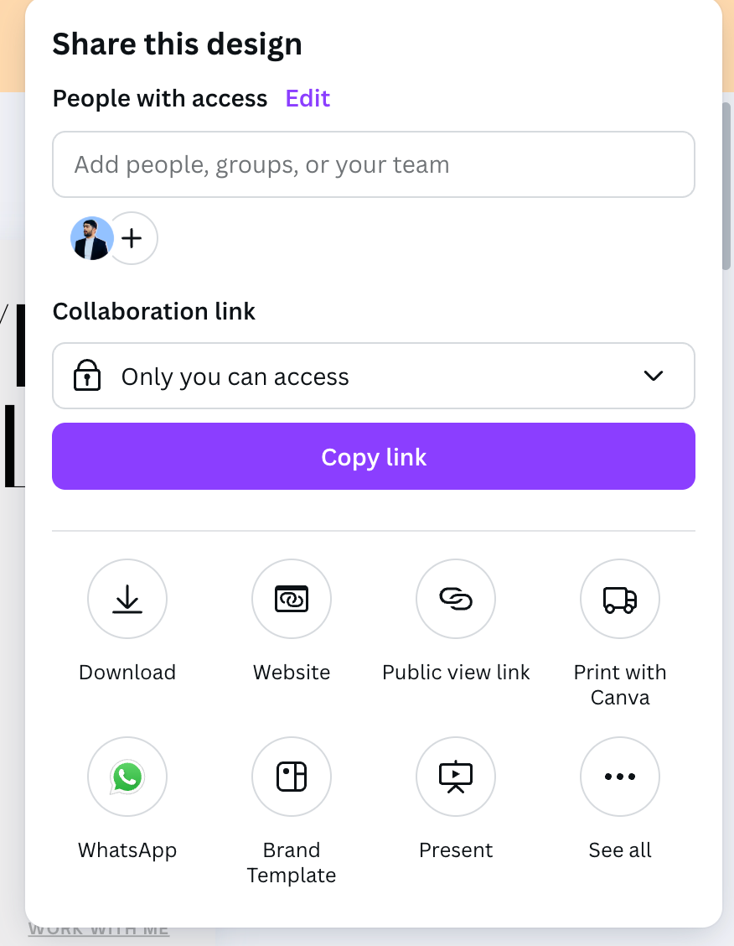
Task: Click the panel's vertical scrollbar
Action: pos(726,186)
